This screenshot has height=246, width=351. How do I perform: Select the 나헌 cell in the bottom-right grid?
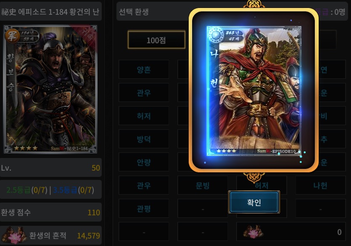pos(321,185)
